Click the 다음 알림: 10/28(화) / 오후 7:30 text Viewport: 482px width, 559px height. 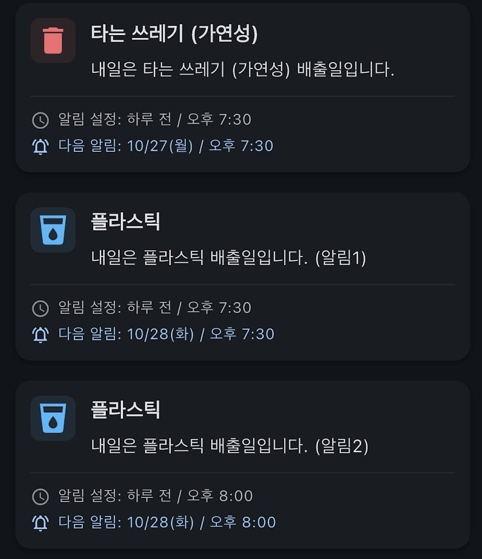point(166,334)
